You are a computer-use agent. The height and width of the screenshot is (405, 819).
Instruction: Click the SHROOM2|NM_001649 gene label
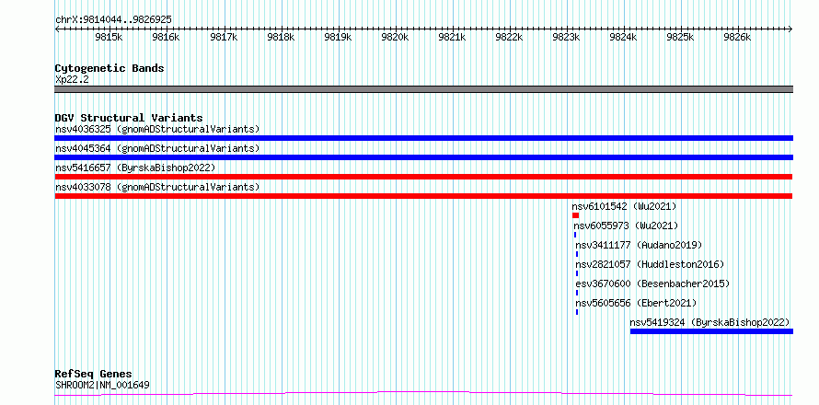pos(102,386)
